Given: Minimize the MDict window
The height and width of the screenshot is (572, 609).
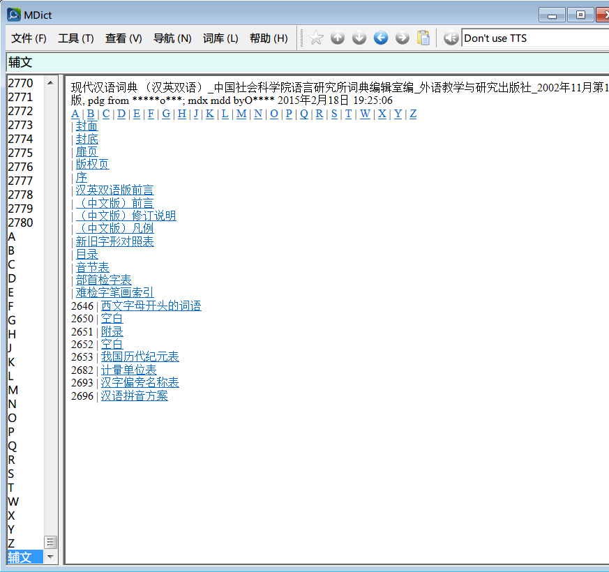Looking at the screenshot, I should pyautogui.click(x=552, y=15).
